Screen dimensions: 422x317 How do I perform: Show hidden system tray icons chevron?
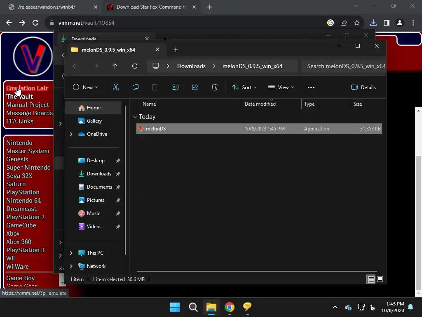coord(335,307)
